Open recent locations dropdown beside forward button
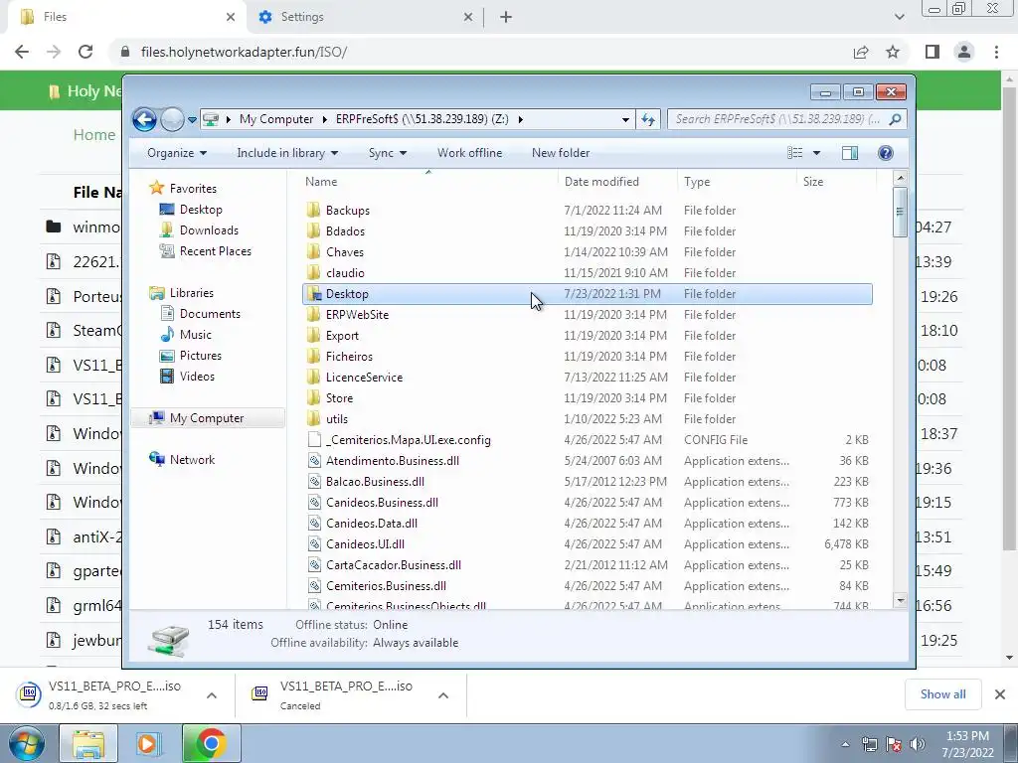1018x763 pixels. [192, 120]
